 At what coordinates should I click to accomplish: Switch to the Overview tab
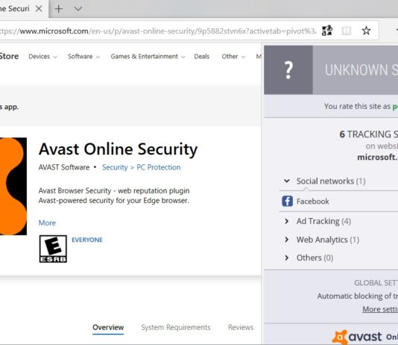pyautogui.click(x=108, y=327)
